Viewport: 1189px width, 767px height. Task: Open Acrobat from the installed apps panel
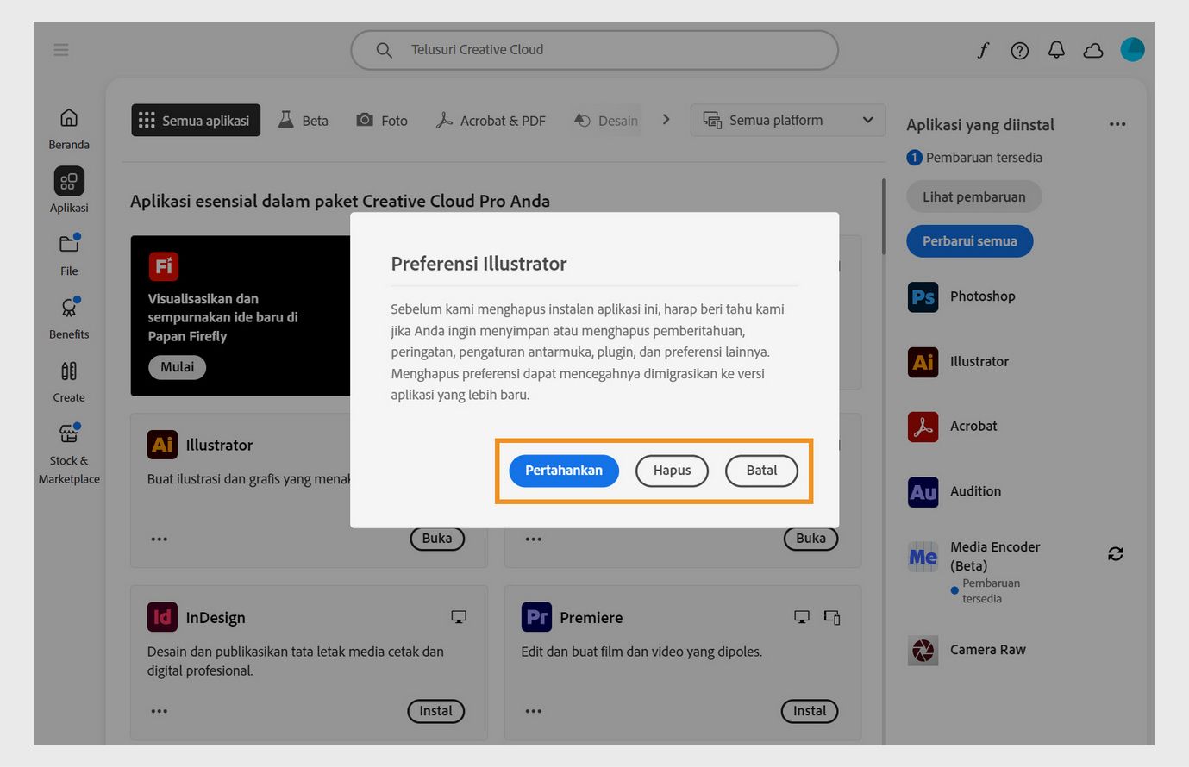[x=923, y=426]
